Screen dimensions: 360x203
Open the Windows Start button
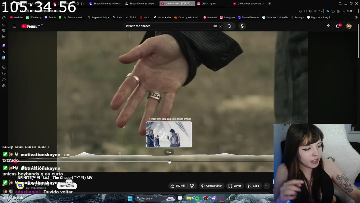click(130, 198)
